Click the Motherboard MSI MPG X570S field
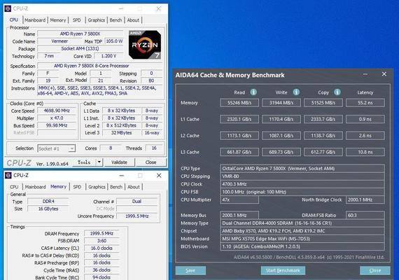Screen dimensions: 399x280 [302, 239]
